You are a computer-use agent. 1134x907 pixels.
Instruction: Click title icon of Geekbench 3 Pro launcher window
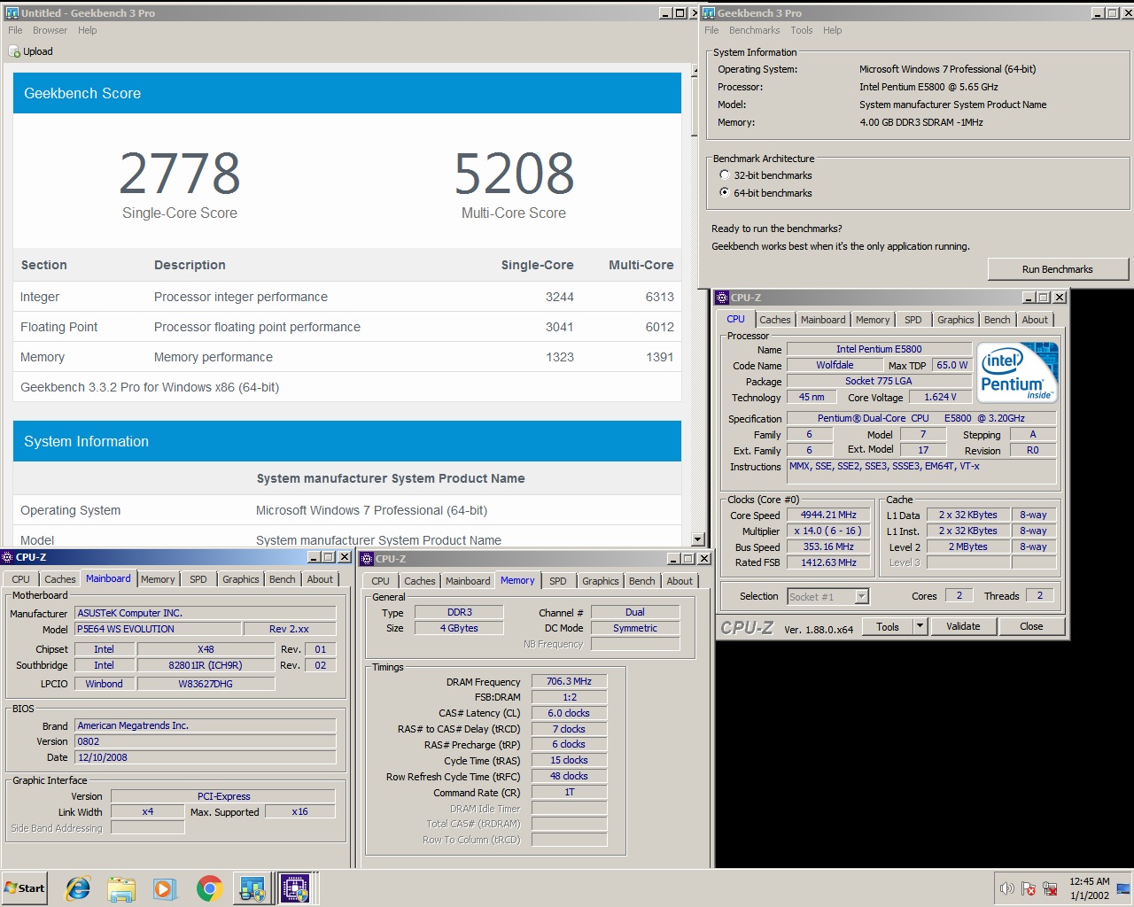(708, 12)
